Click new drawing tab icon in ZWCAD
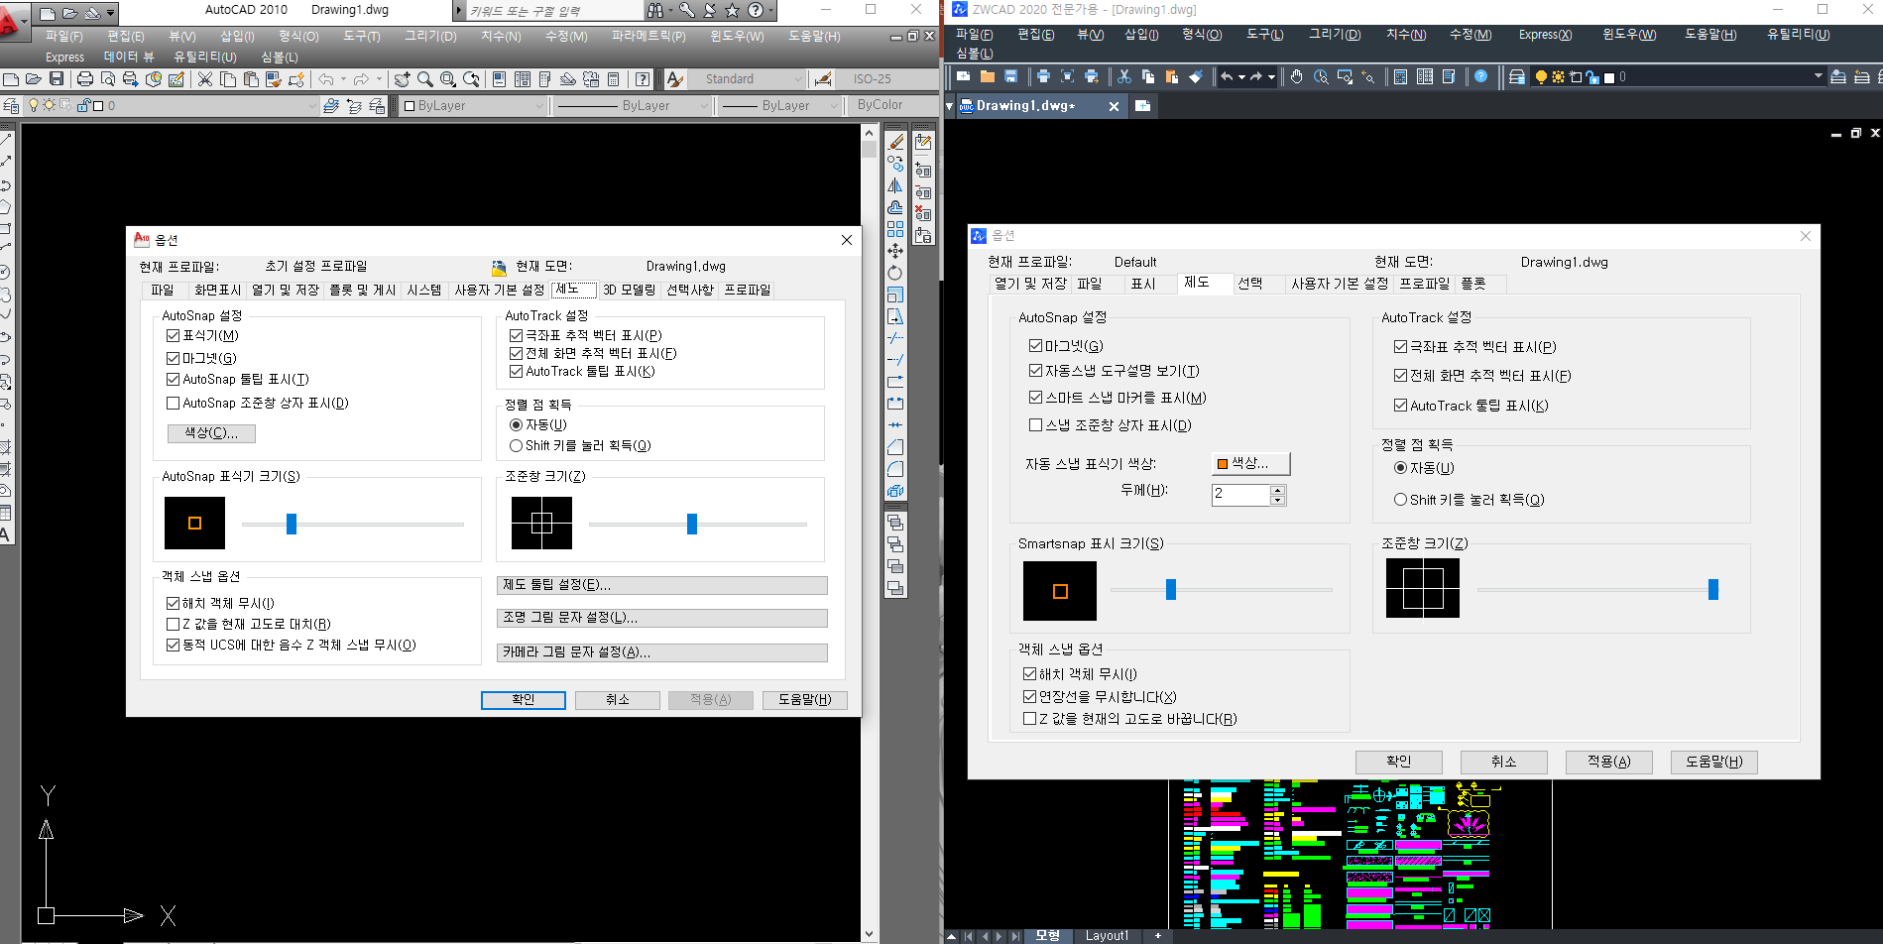 1142,105
